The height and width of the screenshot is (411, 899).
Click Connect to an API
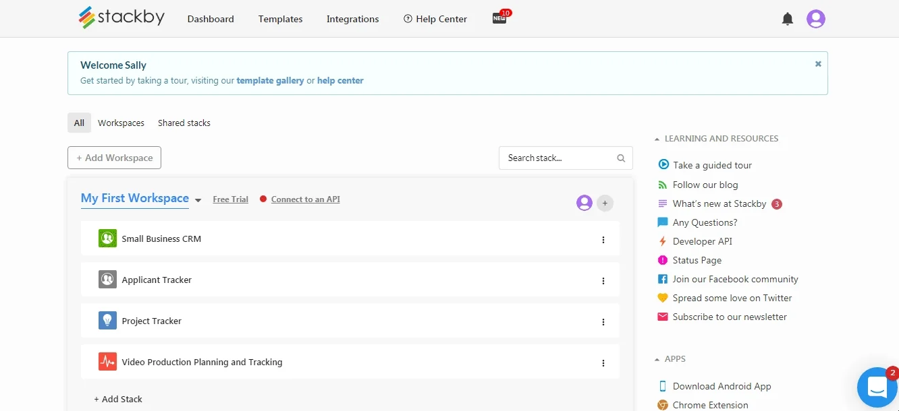point(305,199)
